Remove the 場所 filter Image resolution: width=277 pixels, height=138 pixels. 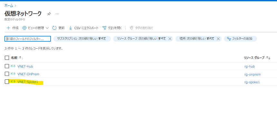[x=218, y=39]
